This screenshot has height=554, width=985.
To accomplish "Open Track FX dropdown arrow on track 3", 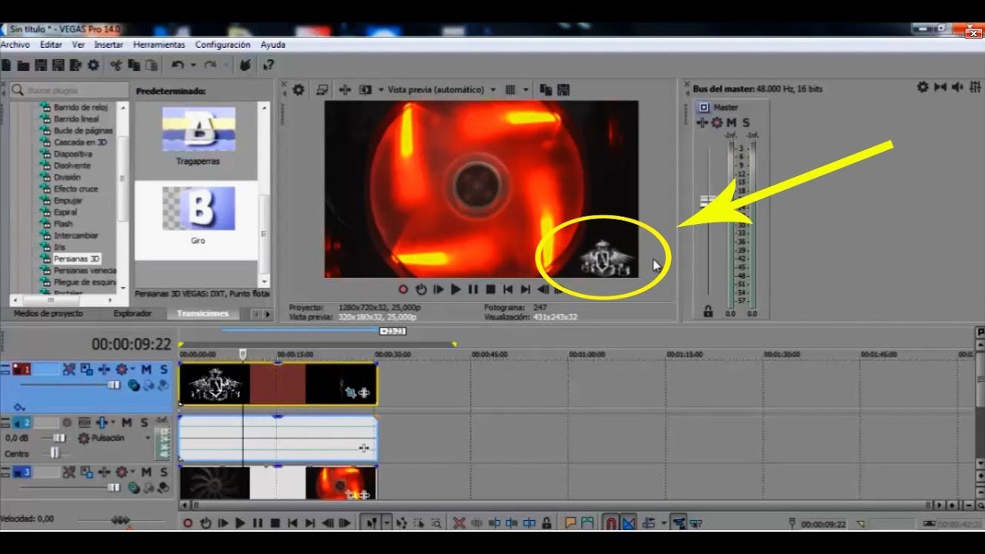I will (x=132, y=472).
